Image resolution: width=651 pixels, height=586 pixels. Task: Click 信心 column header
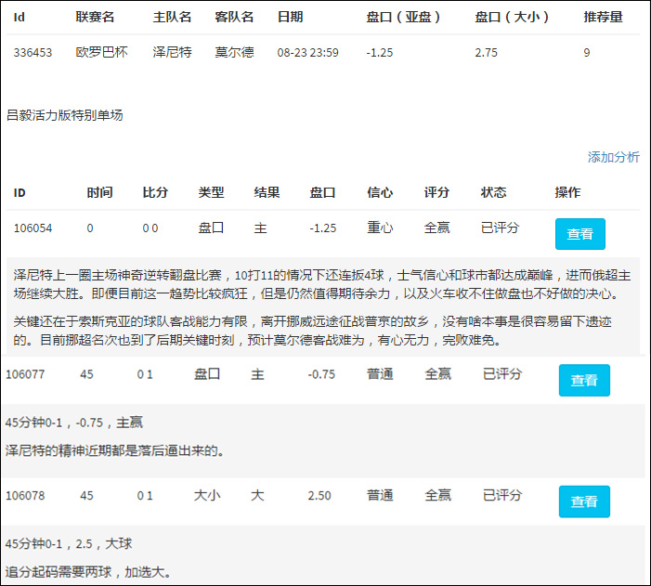380,192
